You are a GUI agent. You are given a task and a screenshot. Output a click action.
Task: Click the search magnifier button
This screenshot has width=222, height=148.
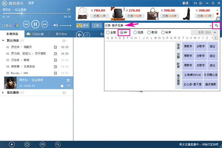[216, 25]
